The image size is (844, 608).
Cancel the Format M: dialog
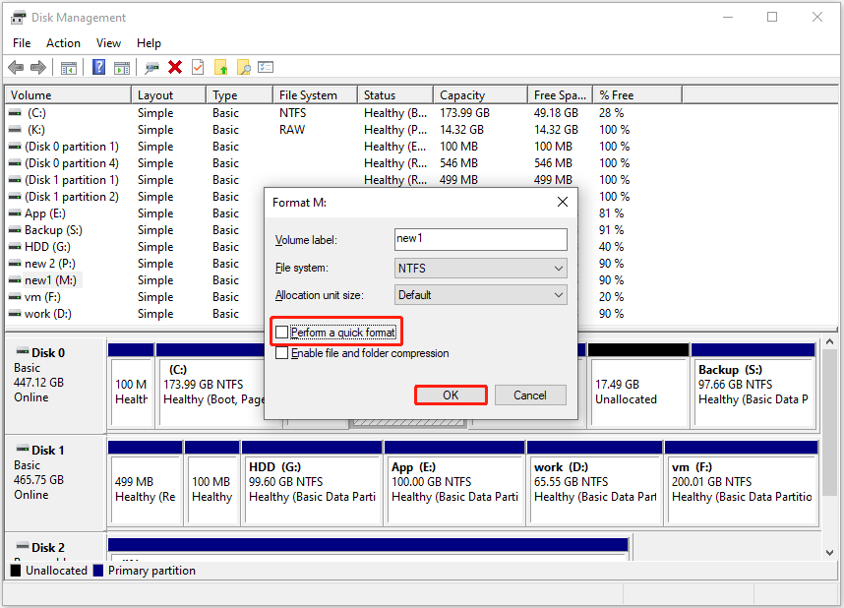point(530,394)
